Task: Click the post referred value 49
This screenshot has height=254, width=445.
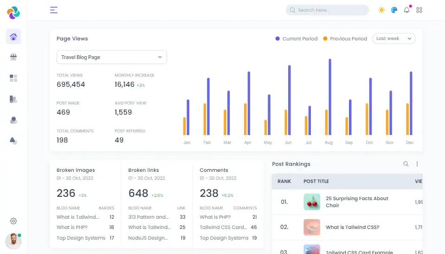Action: [119, 140]
